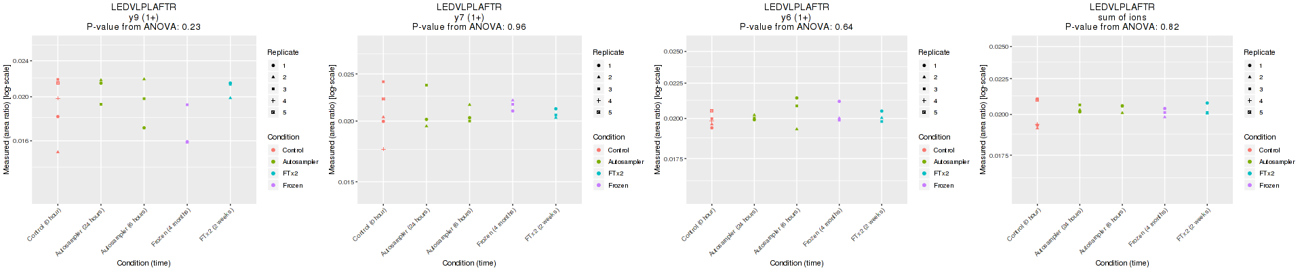Click "FTx2 (2 weeks)" axis label in y6 plot
The height and width of the screenshot is (271, 1302).
point(868,225)
